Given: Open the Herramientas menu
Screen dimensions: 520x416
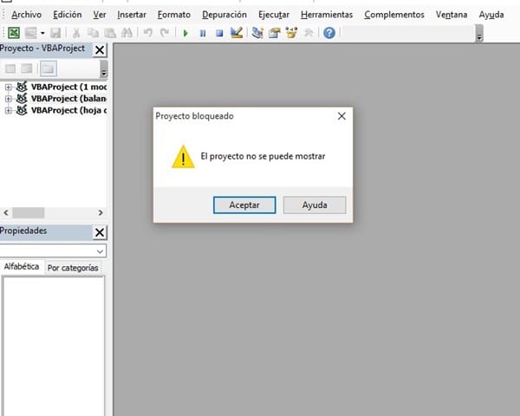Looking at the screenshot, I should click(x=327, y=15).
